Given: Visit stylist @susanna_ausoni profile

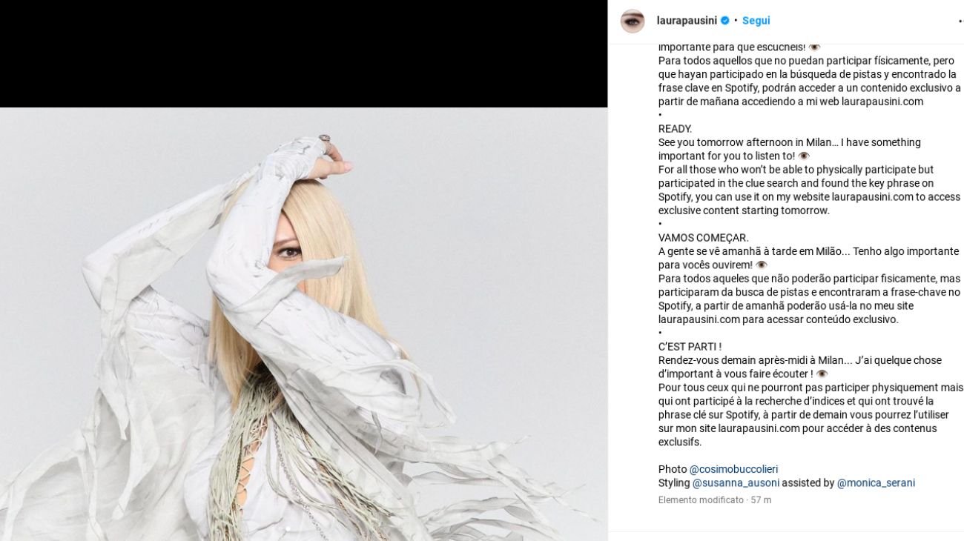Looking at the screenshot, I should (x=736, y=483).
